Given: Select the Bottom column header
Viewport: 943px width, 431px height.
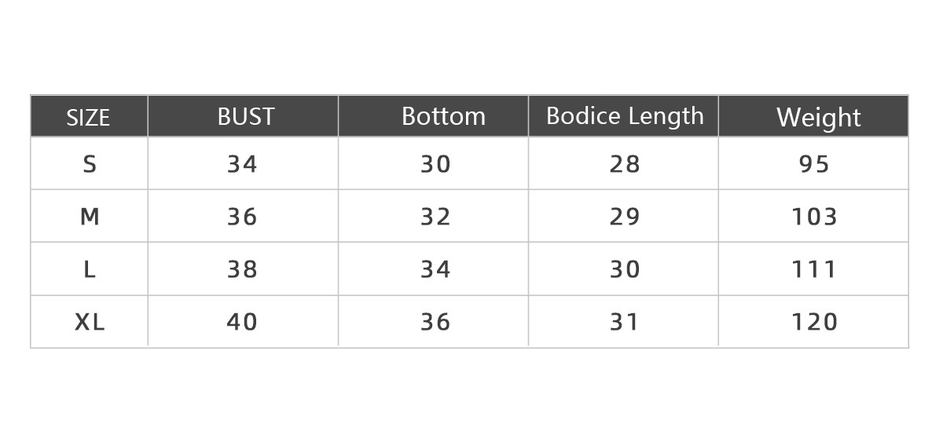Looking at the screenshot, I should (x=443, y=116).
